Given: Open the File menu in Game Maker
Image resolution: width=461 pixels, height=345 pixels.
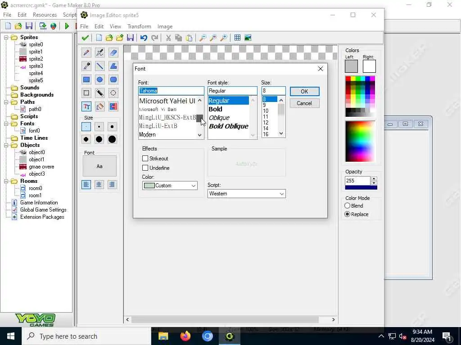Looking at the screenshot, I should [7, 15].
